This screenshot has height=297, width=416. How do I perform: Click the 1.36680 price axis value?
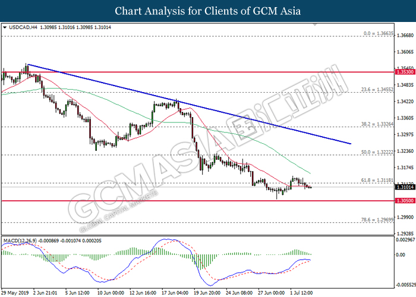pyautogui.click(x=405, y=35)
